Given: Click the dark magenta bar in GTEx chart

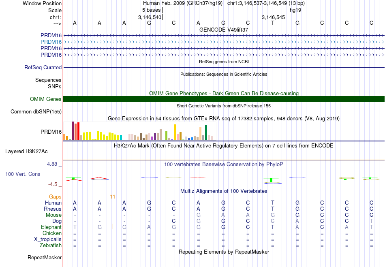Looking at the screenshot, I should [73, 131].
